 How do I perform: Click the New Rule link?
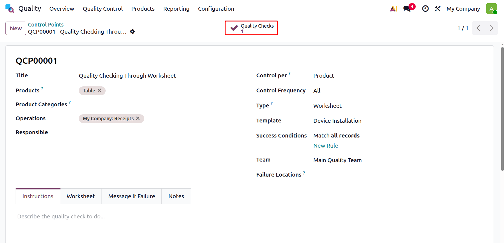point(326,146)
